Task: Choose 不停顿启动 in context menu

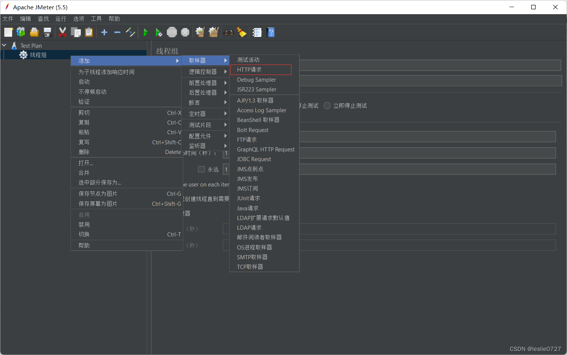Action: point(127,92)
